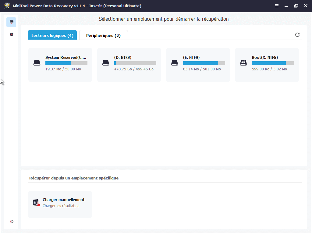Open the settings gear in sidebar
The height and width of the screenshot is (234, 312).
[x=11, y=34]
